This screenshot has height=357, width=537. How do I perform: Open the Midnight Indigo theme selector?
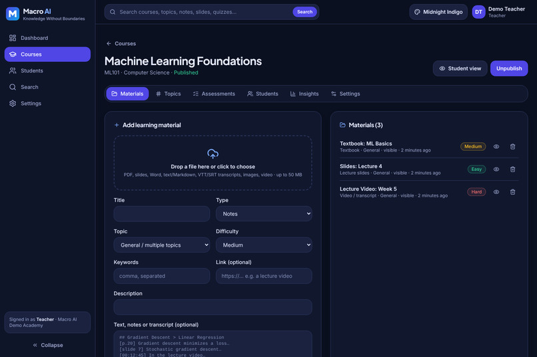coord(438,12)
